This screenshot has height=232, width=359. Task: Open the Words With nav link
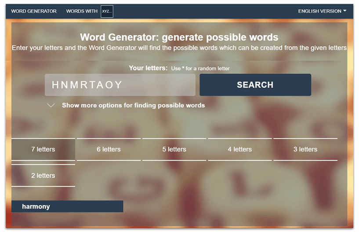coord(82,11)
